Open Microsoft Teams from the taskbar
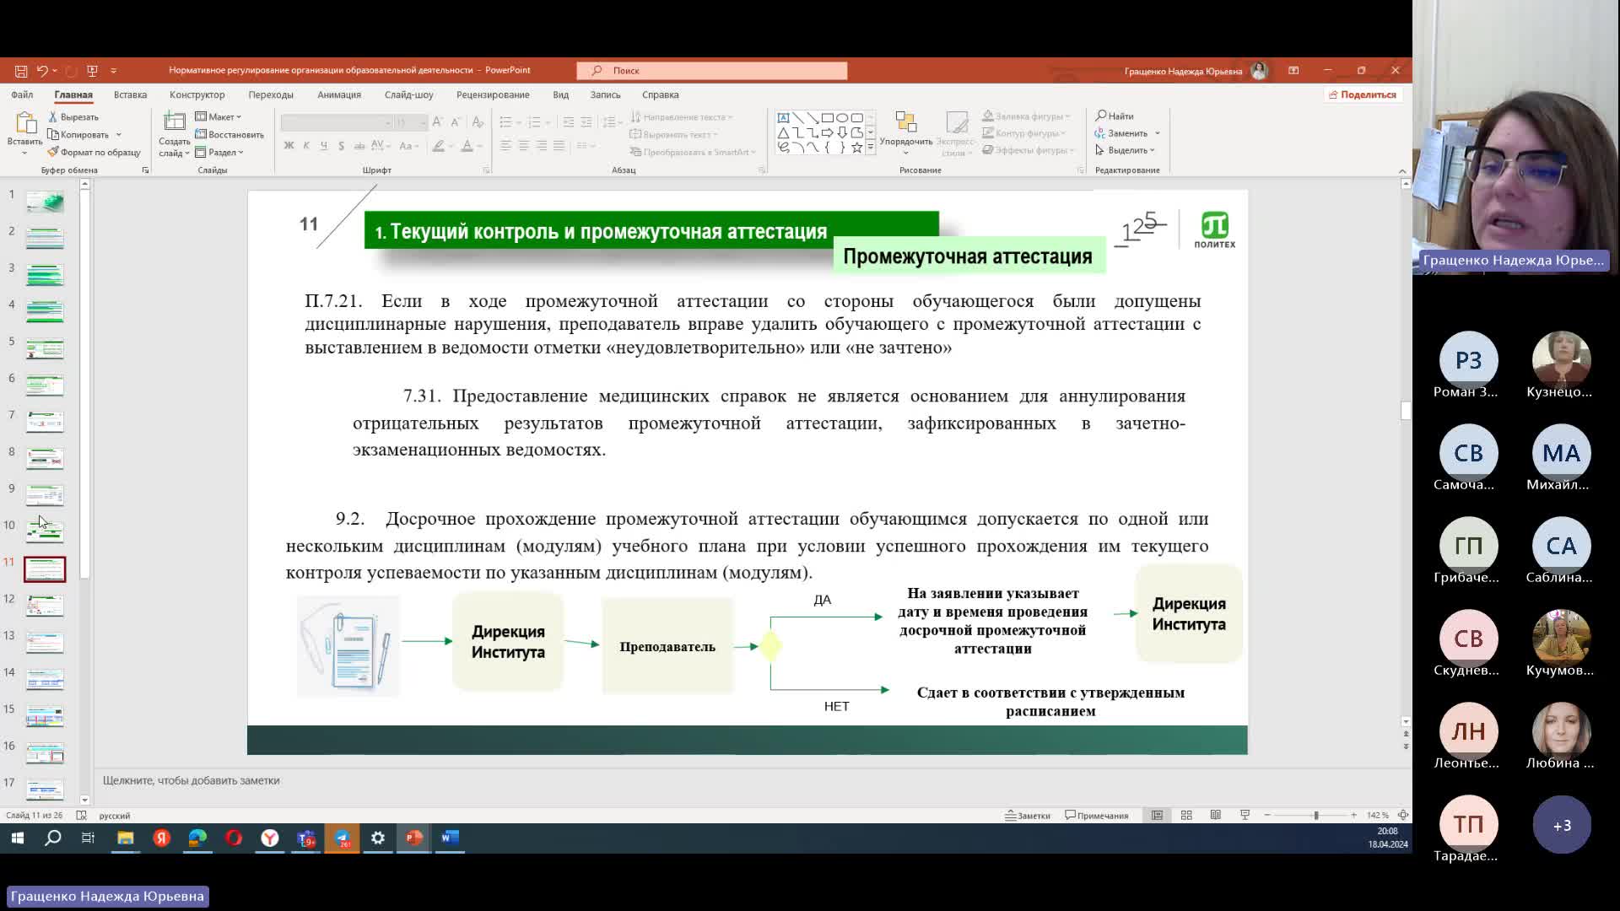The width and height of the screenshot is (1620, 911). point(305,838)
